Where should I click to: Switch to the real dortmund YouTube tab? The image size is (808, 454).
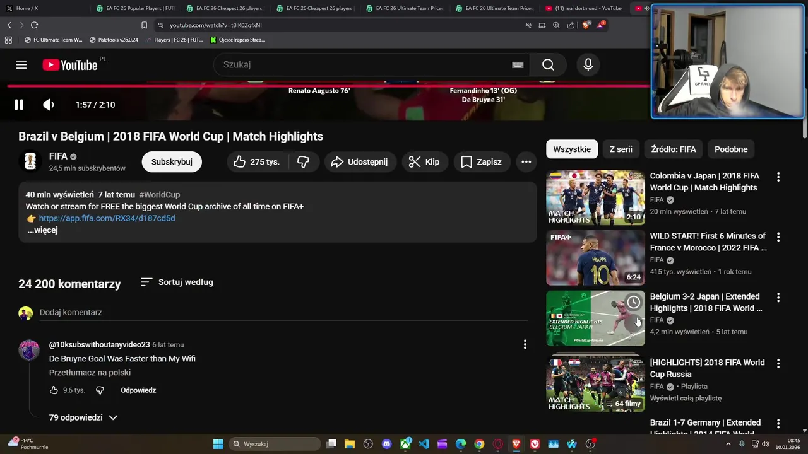(x=584, y=8)
